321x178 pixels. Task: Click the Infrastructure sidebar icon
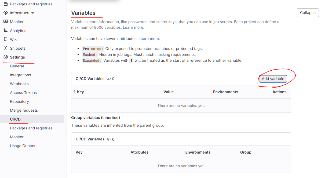point(5,13)
